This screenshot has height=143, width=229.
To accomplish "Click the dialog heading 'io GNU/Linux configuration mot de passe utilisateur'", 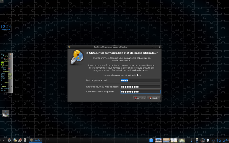I will pyautogui.click(x=121, y=53).
